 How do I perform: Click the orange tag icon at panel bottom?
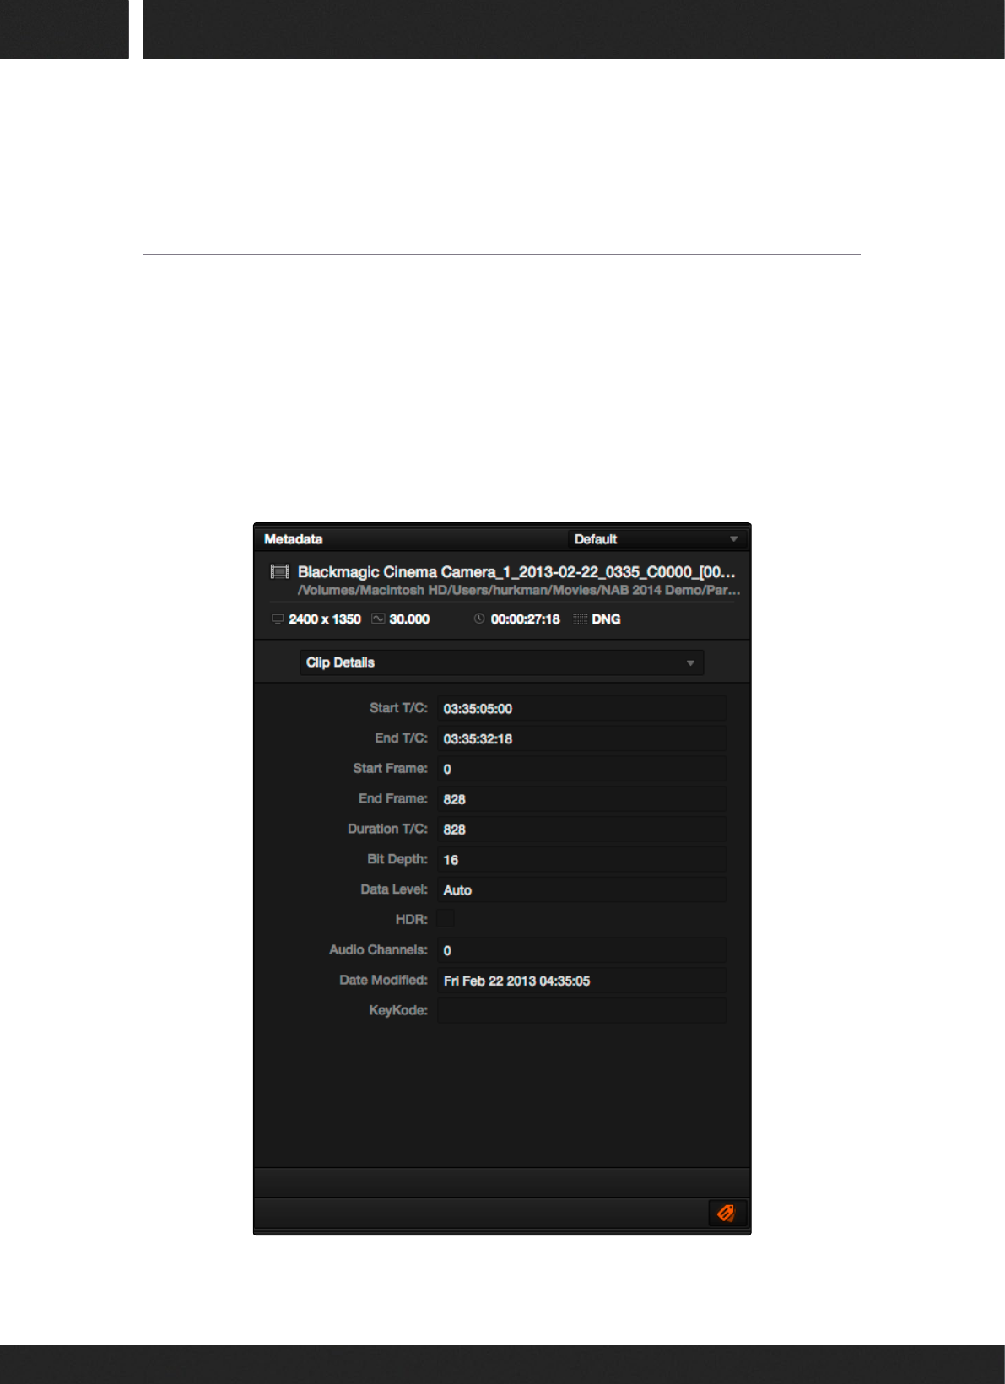(726, 1214)
